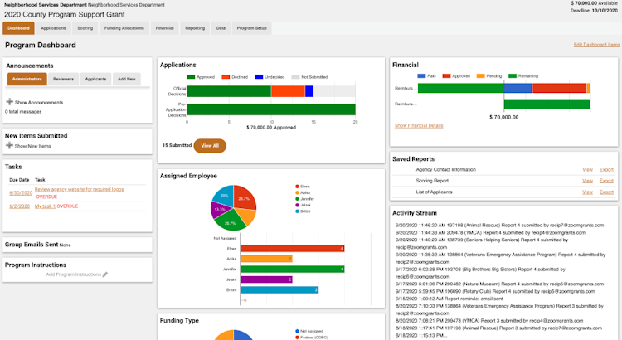622x340 pixels.
Task: Click Jelani purple bar in employee chart
Action: [x=266, y=279]
